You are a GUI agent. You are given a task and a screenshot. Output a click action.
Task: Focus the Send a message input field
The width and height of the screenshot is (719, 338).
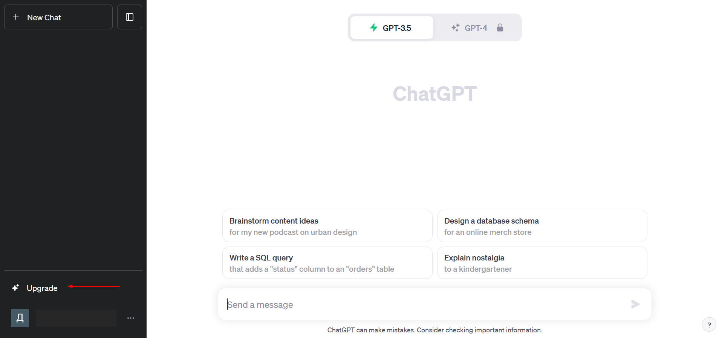[426, 304]
